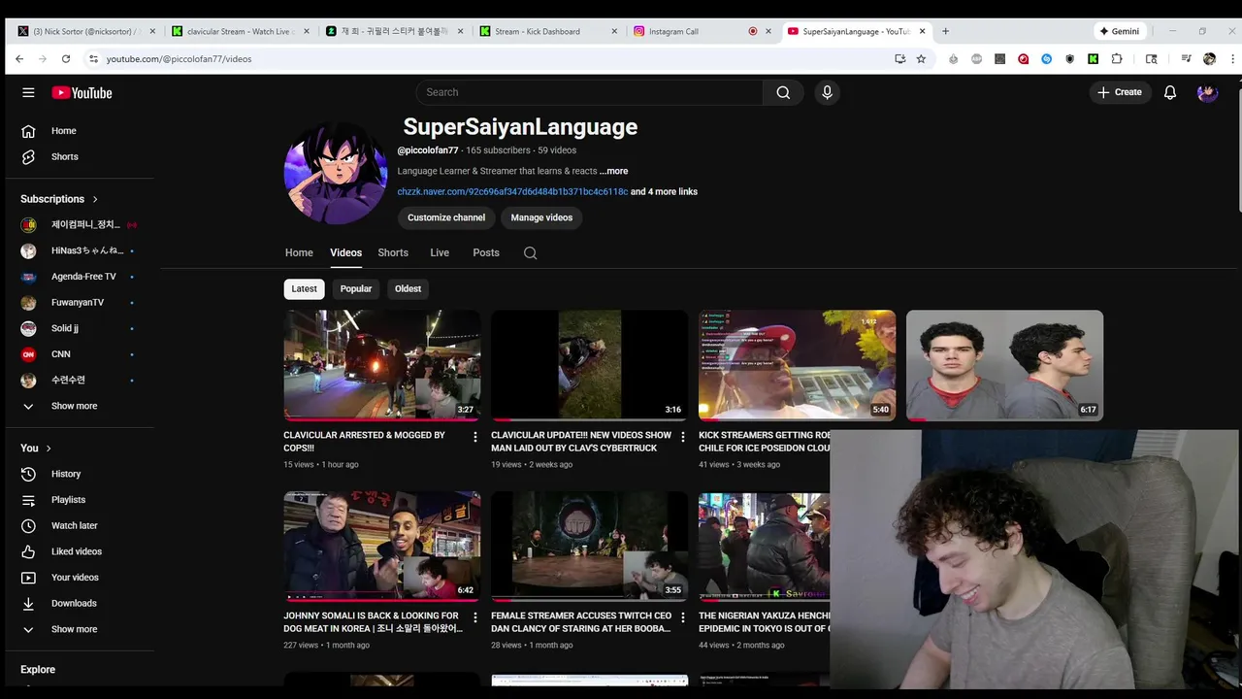Open the You section chevron
Image resolution: width=1242 pixels, height=699 pixels.
[49, 448]
